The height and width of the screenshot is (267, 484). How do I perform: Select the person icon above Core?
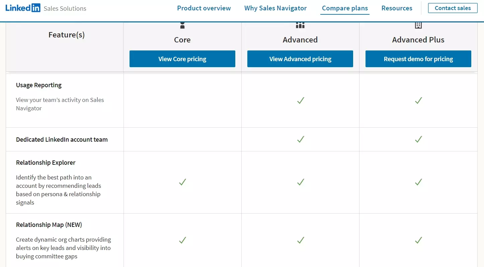(x=182, y=25)
